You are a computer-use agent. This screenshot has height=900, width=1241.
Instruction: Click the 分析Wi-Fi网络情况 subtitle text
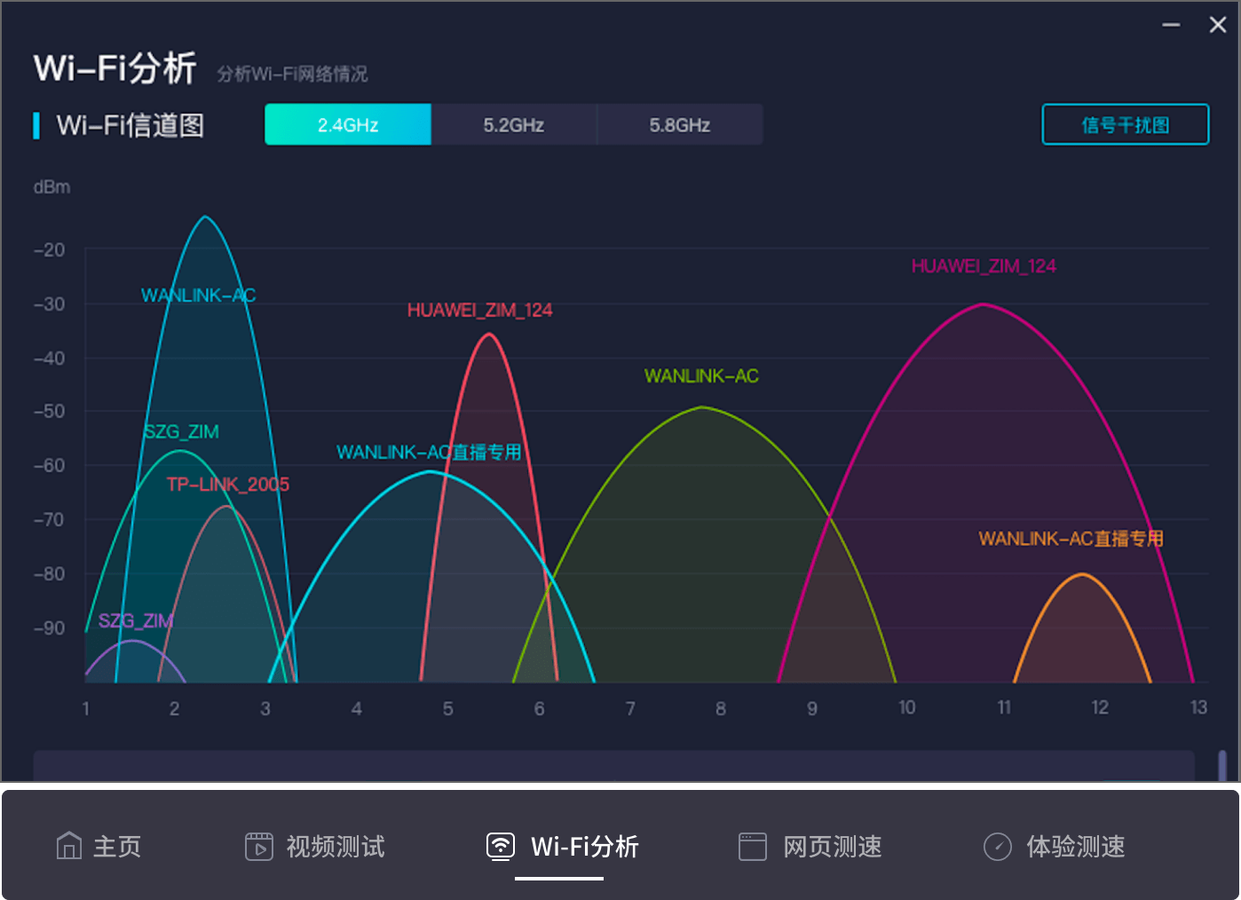[x=292, y=74]
